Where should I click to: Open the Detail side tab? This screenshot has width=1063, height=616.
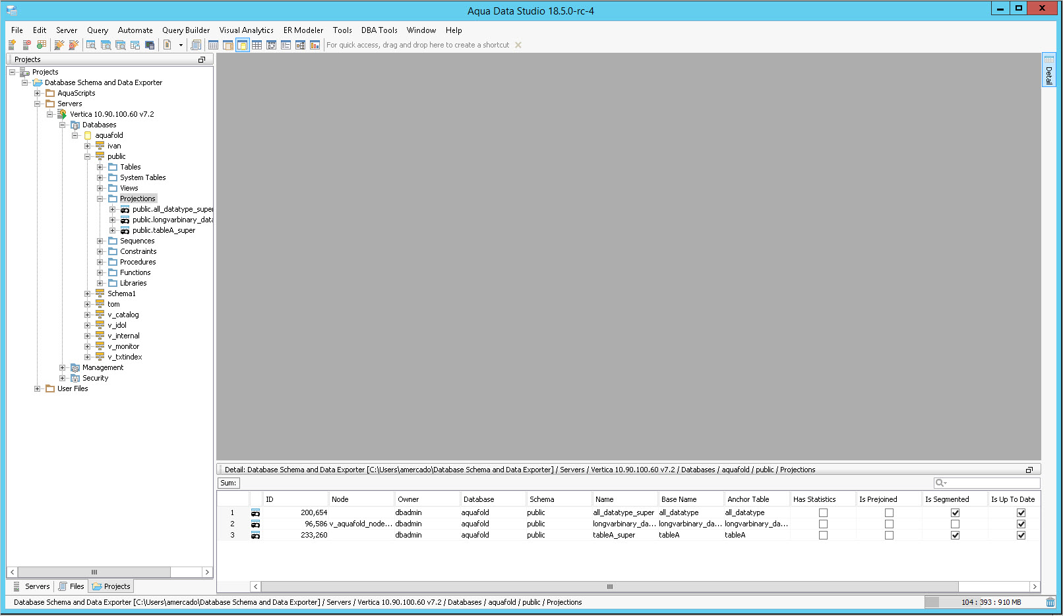[1048, 70]
